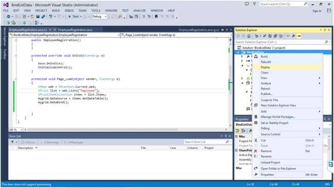Choose Cut from the context menu
The image size is (334, 188).
[x=287, y=140]
